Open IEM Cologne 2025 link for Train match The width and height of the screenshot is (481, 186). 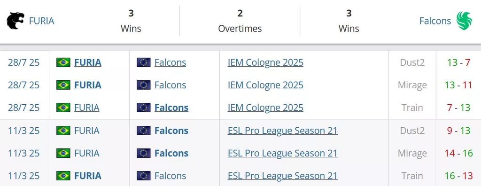pyautogui.click(x=265, y=108)
